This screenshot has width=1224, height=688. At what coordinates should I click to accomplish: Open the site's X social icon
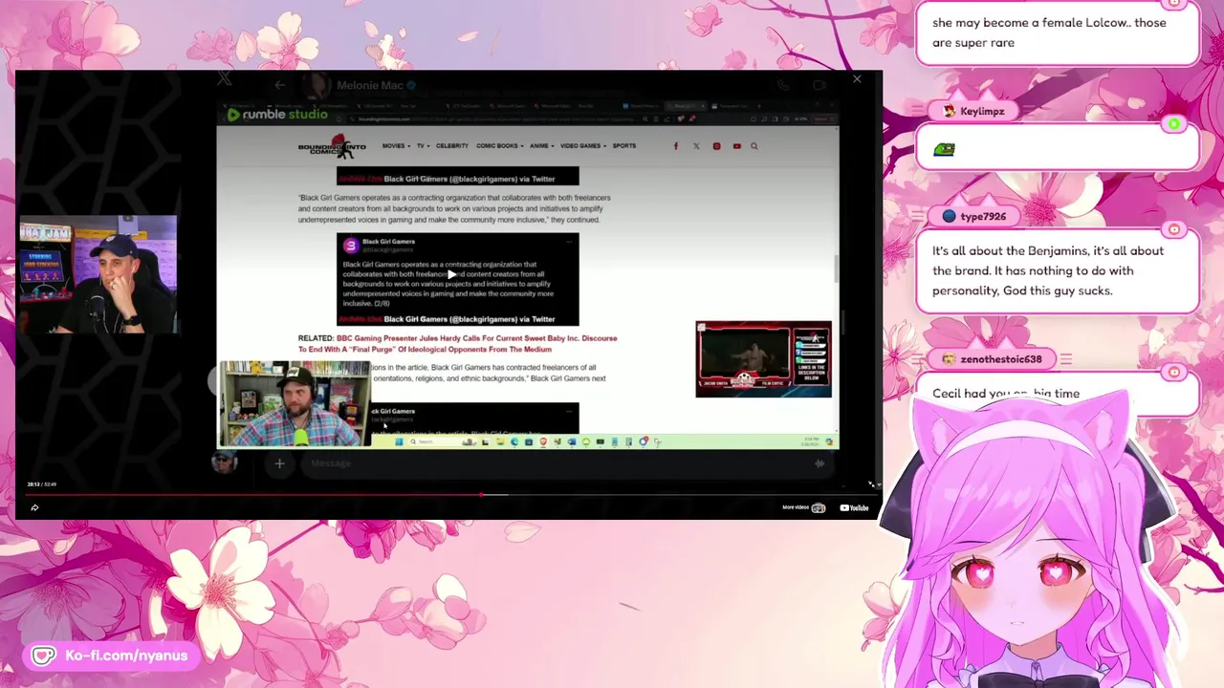click(696, 146)
